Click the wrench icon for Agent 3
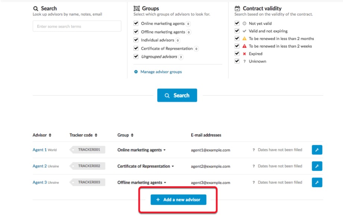This screenshot has height=218, width=343. pyautogui.click(x=317, y=183)
